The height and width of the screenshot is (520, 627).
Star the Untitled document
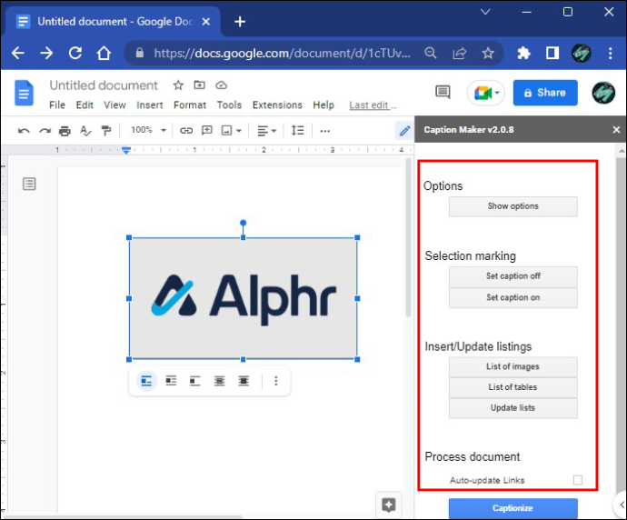coord(178,85)
